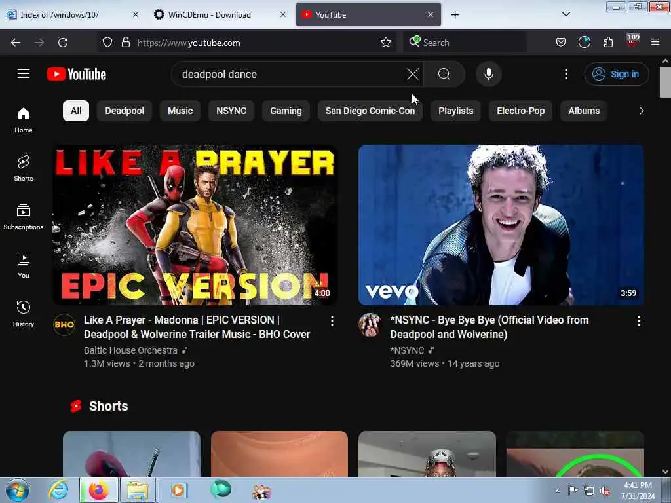The height and width of the screenshot is (503, 671).
Task: Filter results by NSYNC chip
Action: pyautogui.click(x=231, y=111)
